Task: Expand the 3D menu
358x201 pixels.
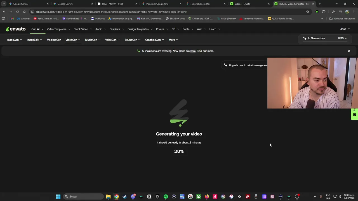Action: tap(175, 29)
